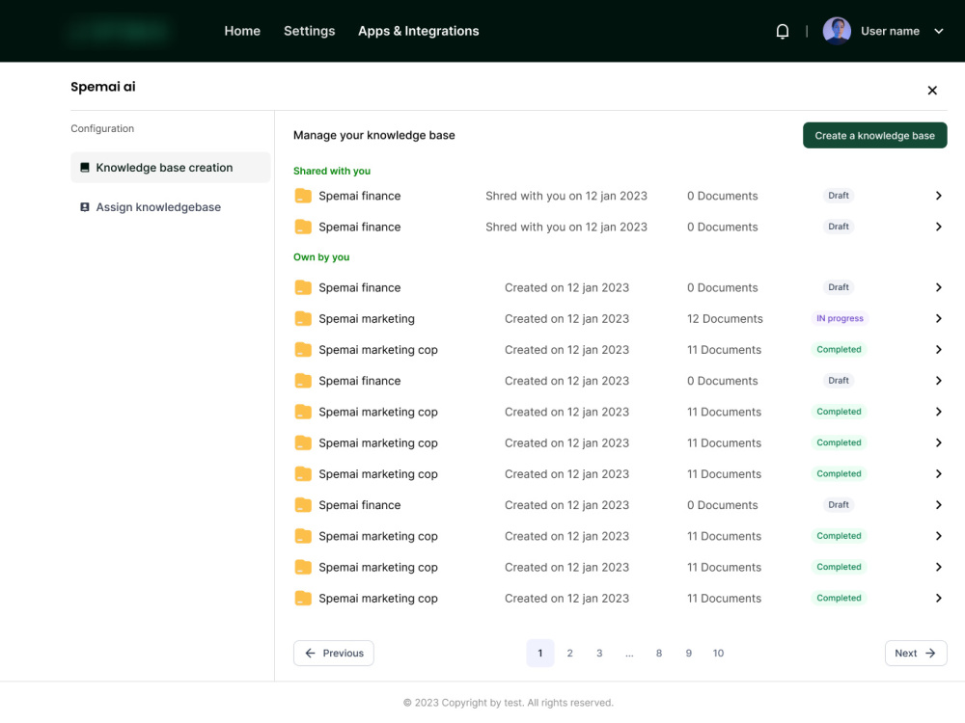Go to Apps & Integrations
Screen dimensions: 965x723
(419, 31)
